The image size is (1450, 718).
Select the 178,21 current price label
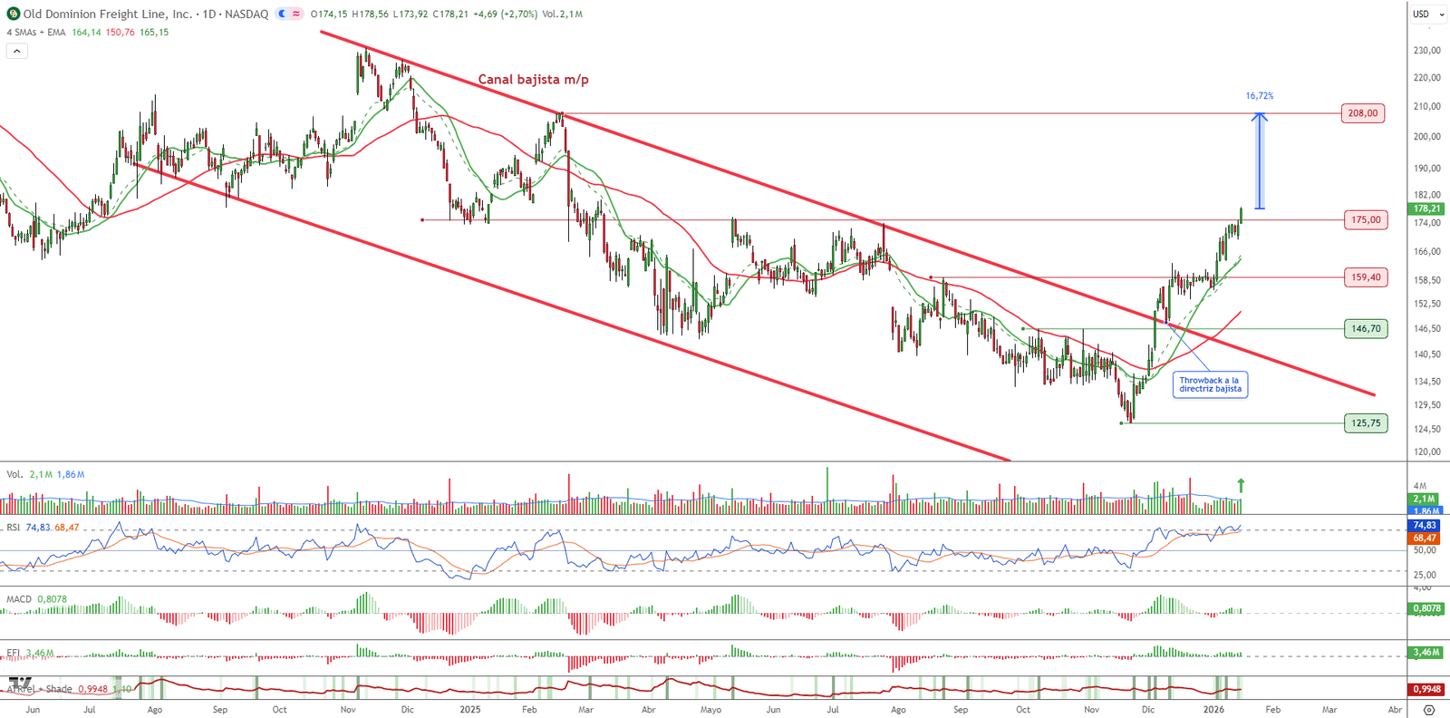click(x=1426, y=209)
